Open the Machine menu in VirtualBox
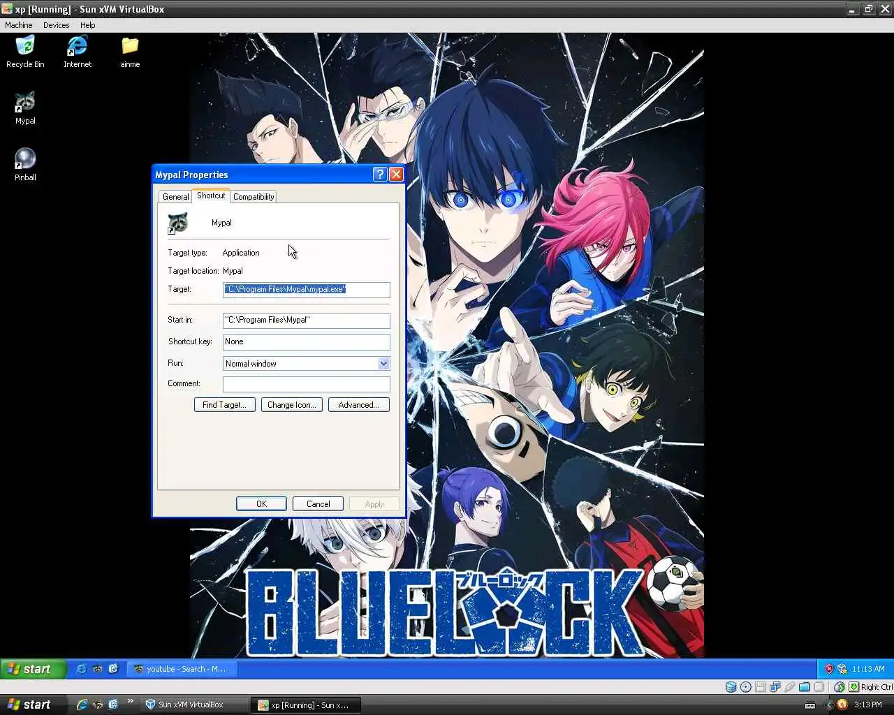 coord(19,25)
